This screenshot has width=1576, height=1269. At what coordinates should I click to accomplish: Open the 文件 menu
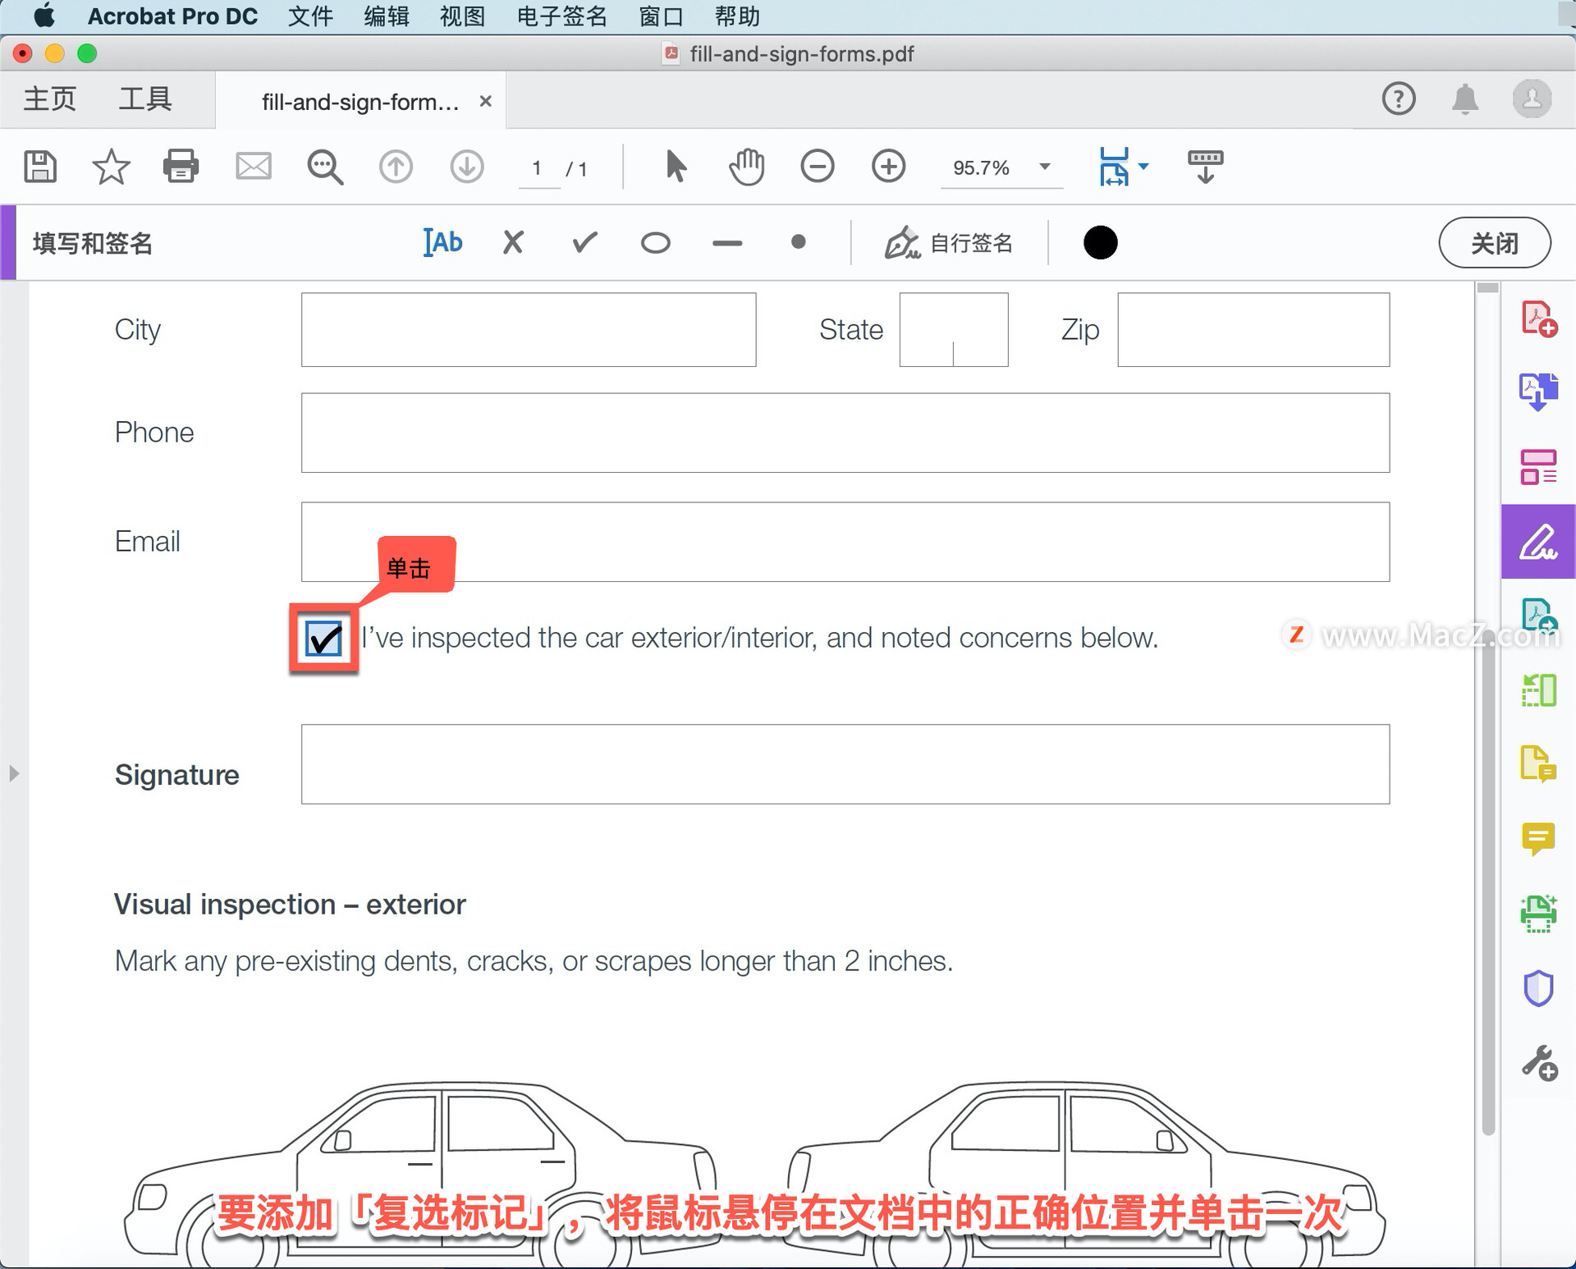pyautogui.click(x=310, y=16)
